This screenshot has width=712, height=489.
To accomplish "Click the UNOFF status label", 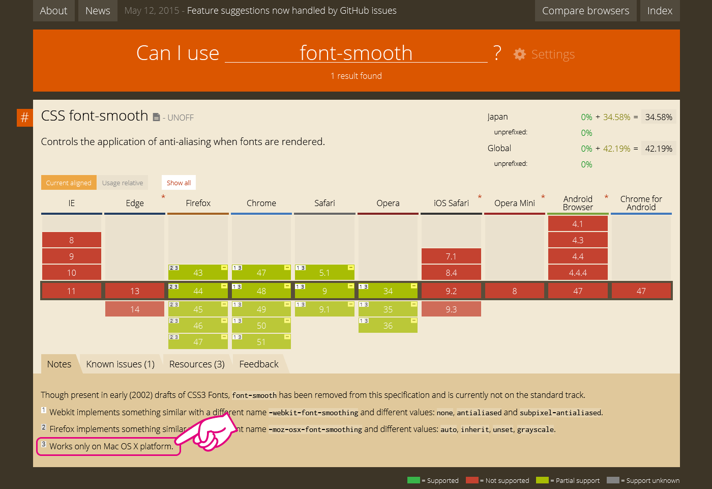I will tap(181, 118).
